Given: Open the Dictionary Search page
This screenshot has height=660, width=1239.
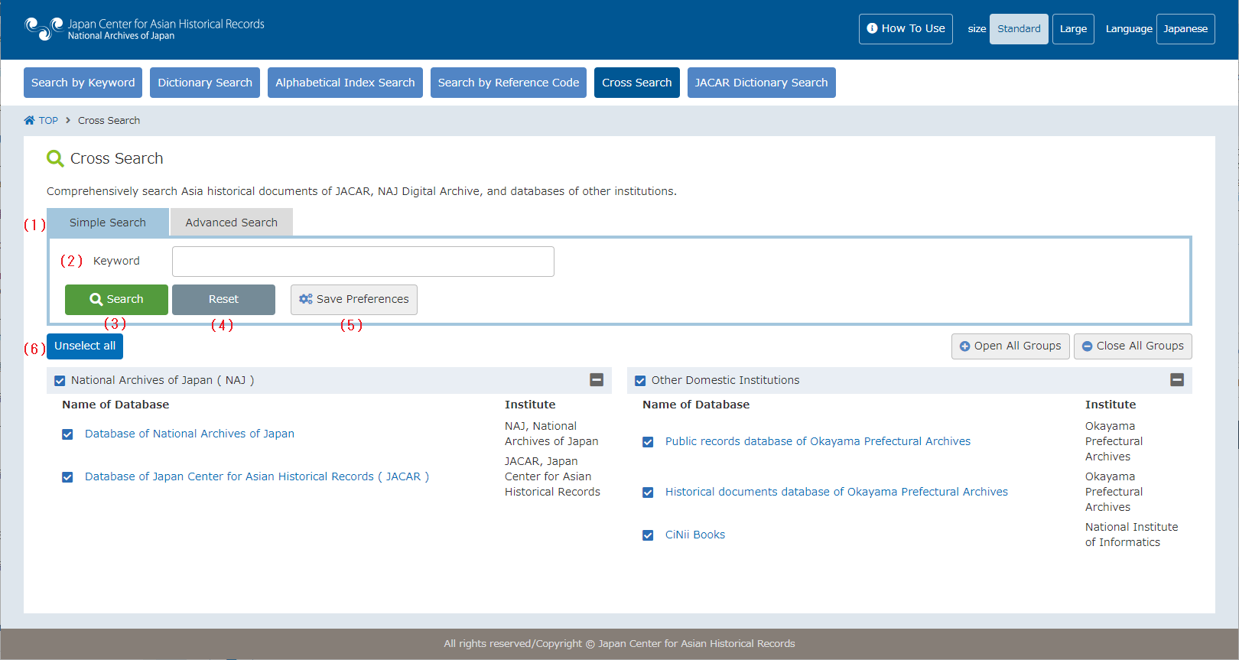Looking at the screenshot, I should (205, 83).
